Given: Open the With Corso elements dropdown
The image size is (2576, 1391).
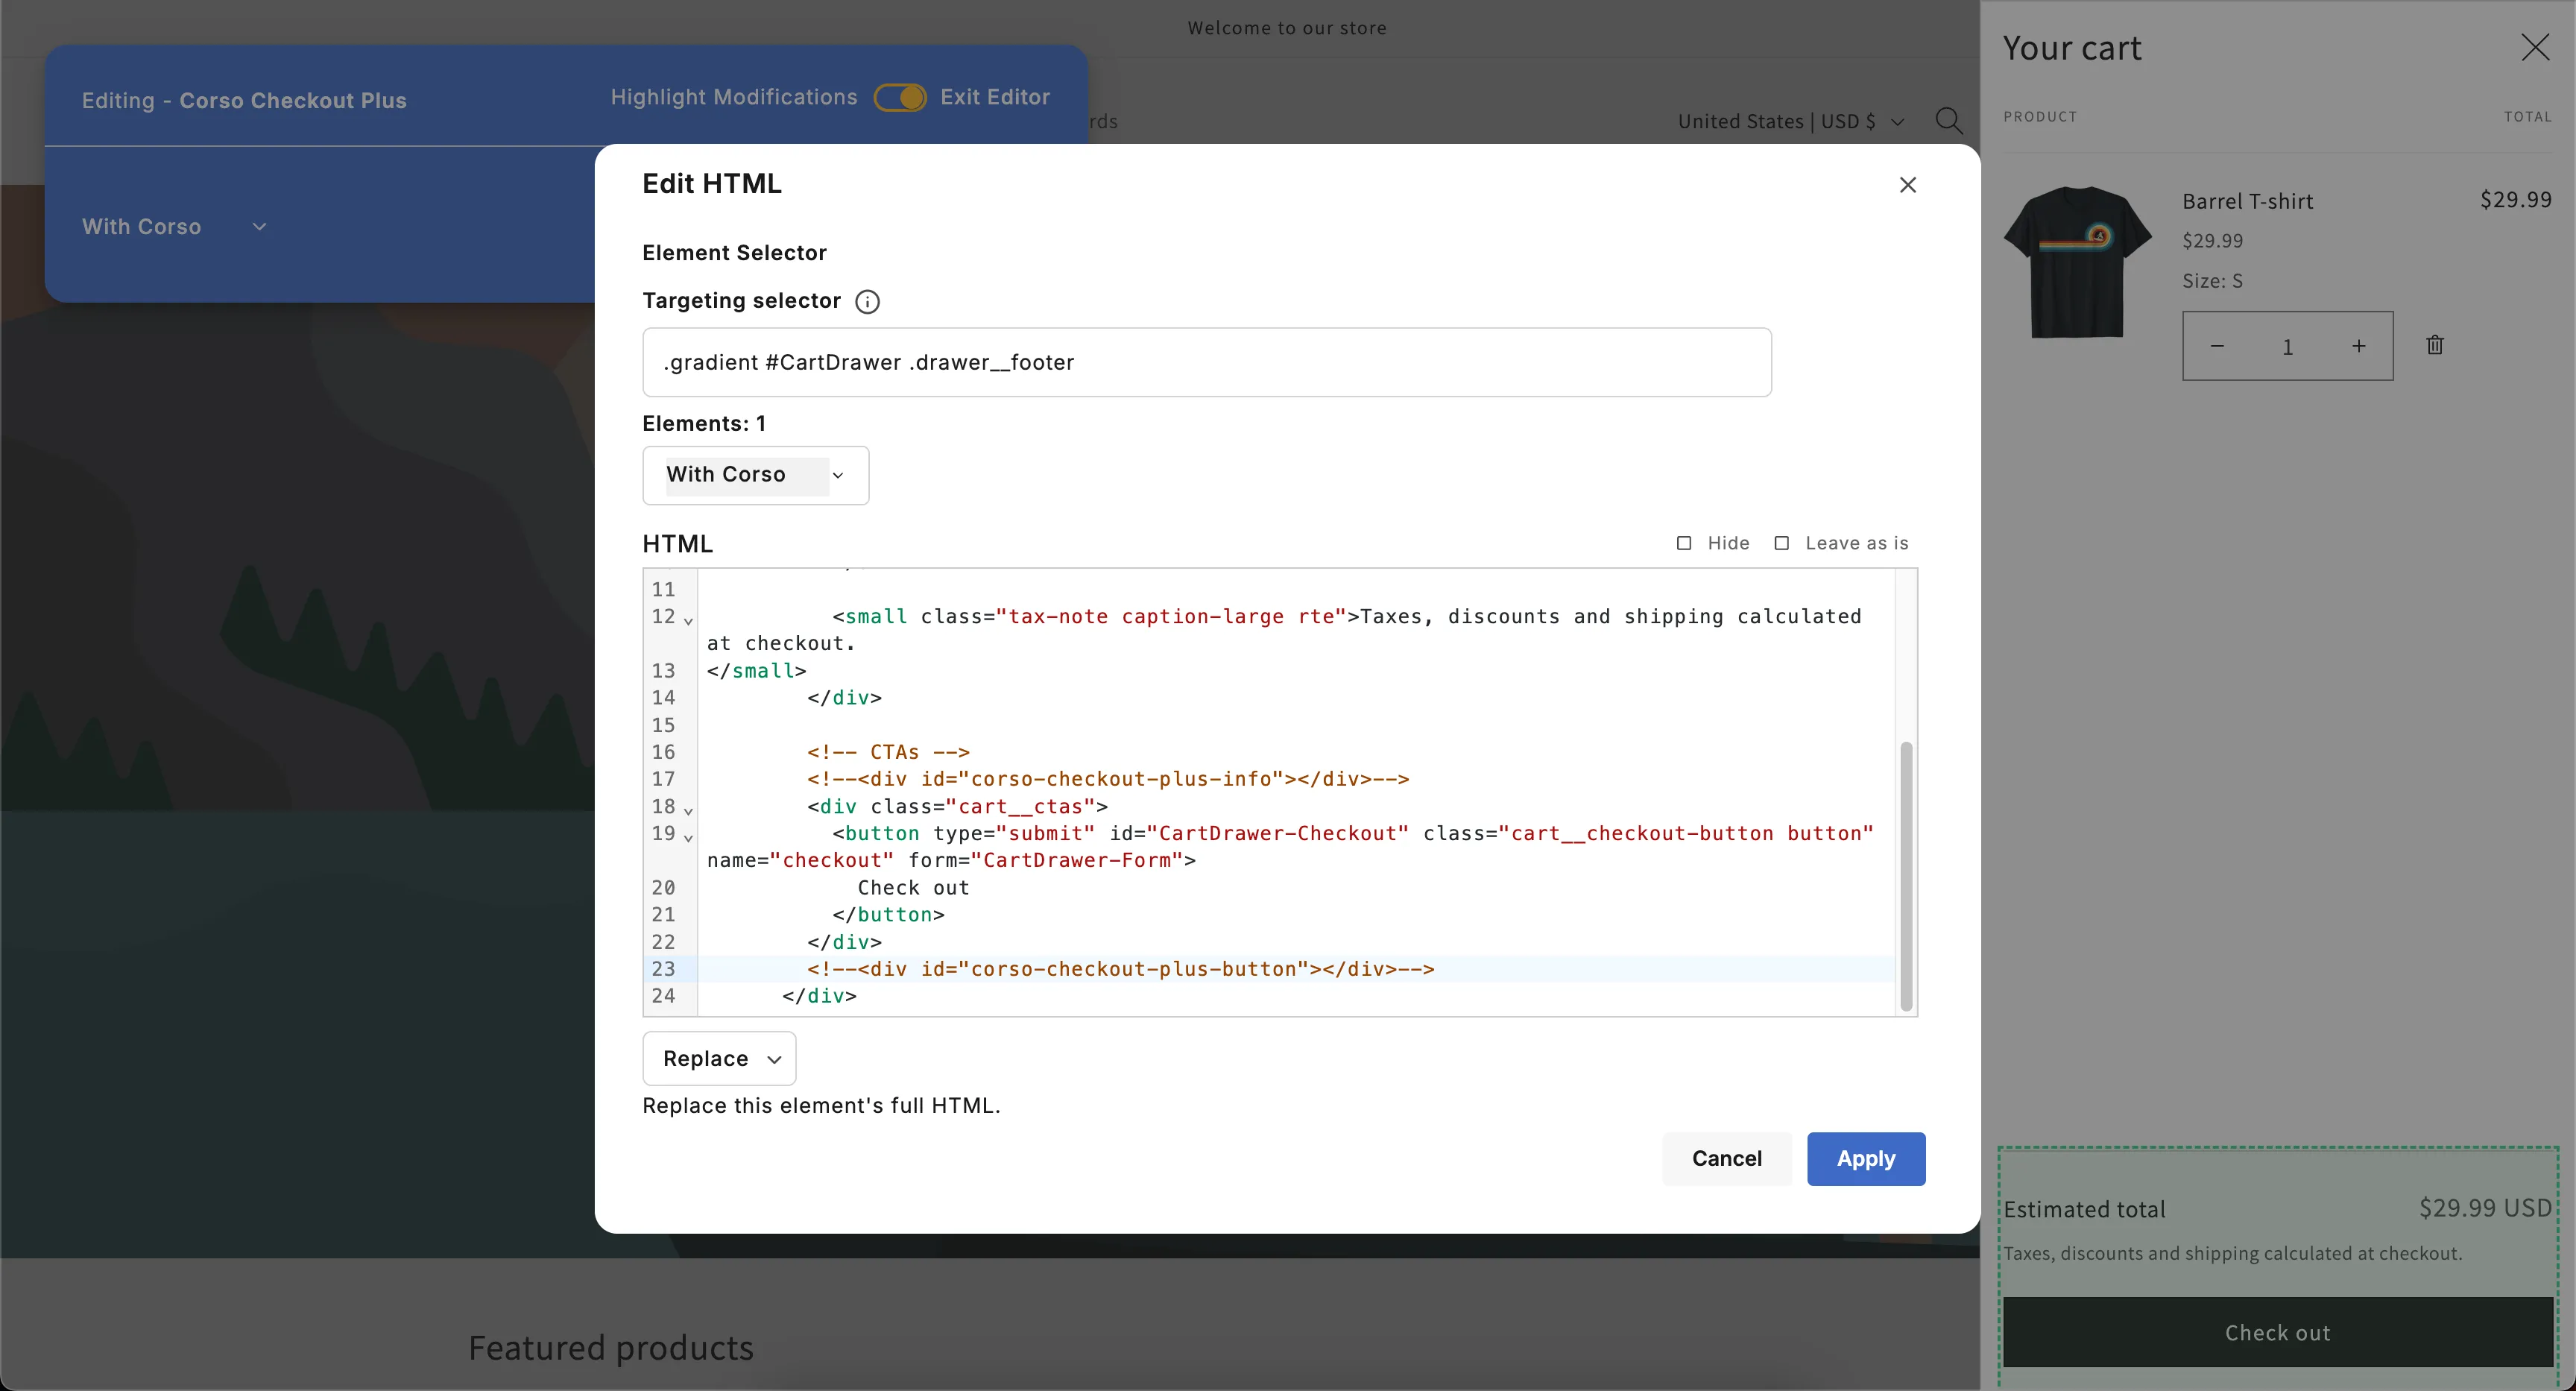Looking at the screenshot, I should (755, 475).
